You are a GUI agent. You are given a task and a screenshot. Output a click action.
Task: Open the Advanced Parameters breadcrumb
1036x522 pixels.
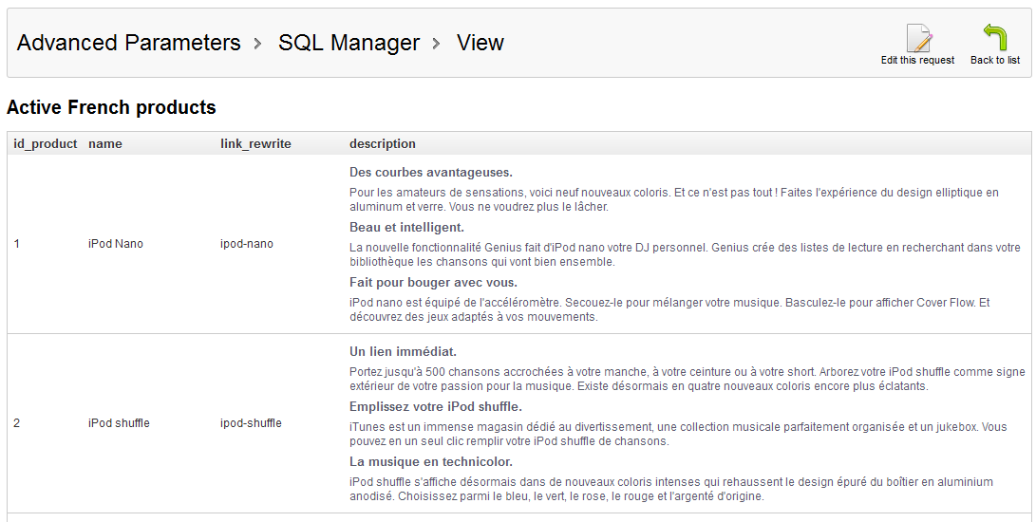pyautogui.click(x=128, y=43)
